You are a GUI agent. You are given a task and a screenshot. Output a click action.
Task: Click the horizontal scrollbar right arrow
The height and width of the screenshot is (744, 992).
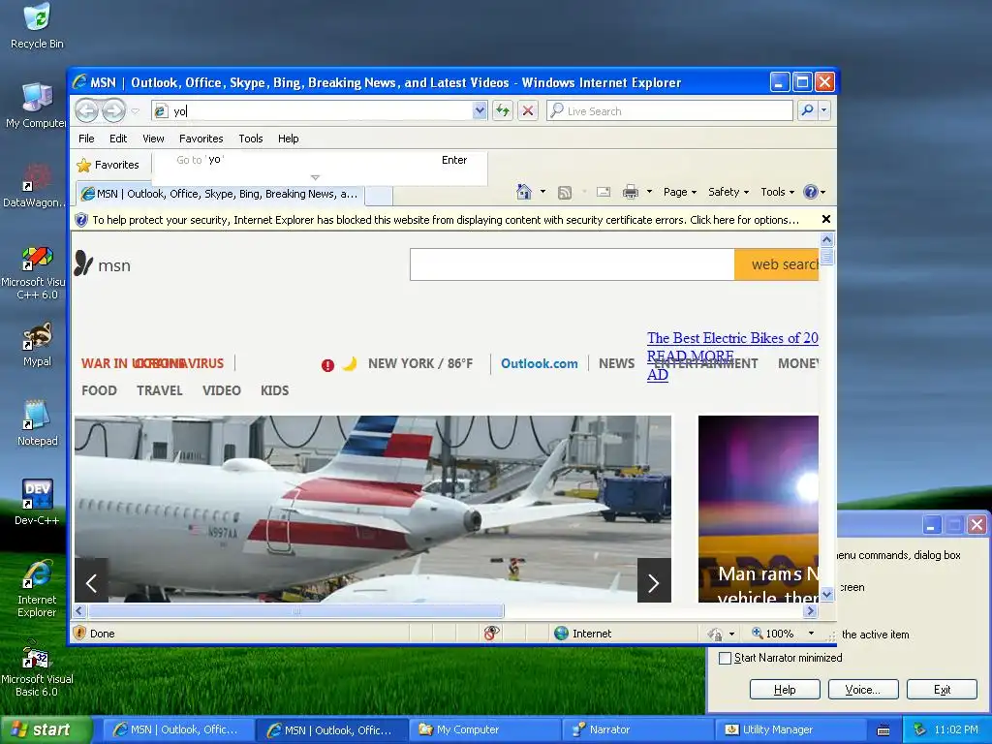click(x=811, y=611)
